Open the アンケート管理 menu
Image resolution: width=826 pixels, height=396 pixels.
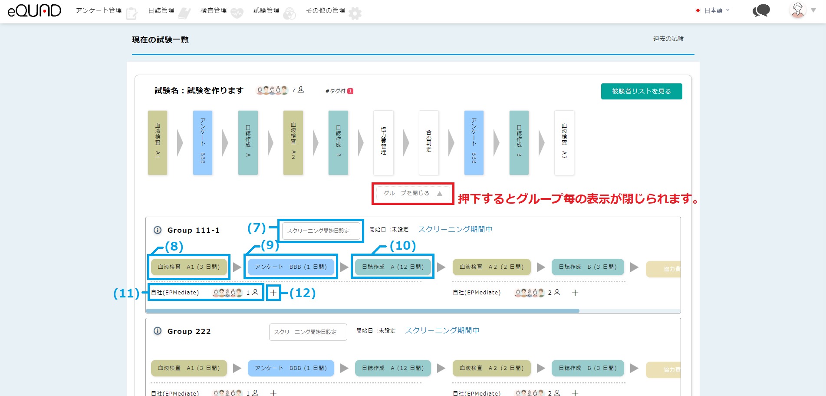click(99, 10)
